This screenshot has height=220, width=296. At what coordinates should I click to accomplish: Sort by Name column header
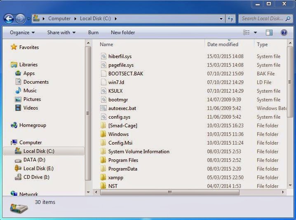[x=106, y=44]
